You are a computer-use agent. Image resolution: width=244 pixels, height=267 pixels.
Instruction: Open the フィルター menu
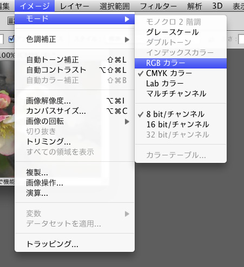tap(158, 6)
